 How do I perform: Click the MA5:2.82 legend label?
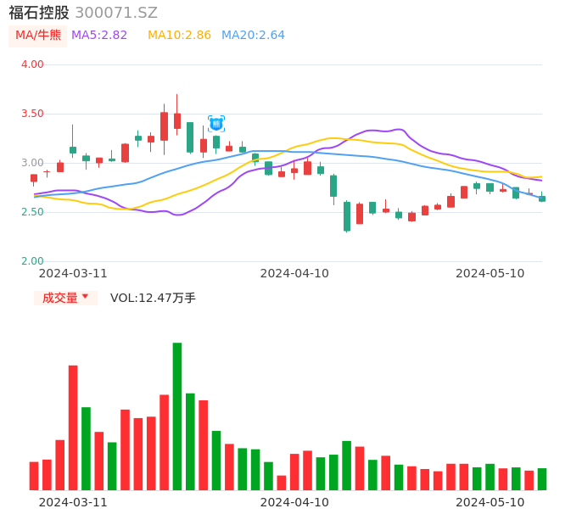(x=99, y=36)
